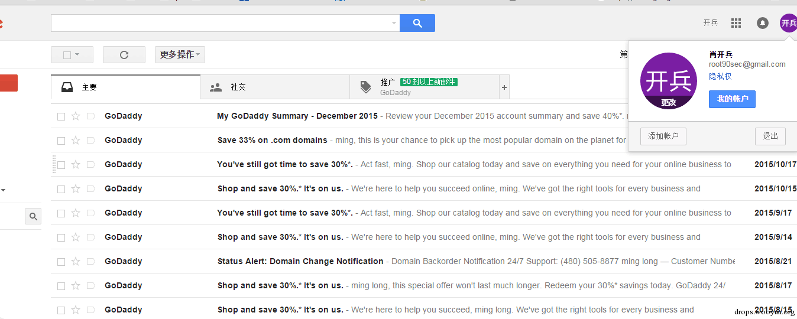Expand the 更多操作 dropdown menu
Screen dimensions: 797x319
click(x=180, y=54)
